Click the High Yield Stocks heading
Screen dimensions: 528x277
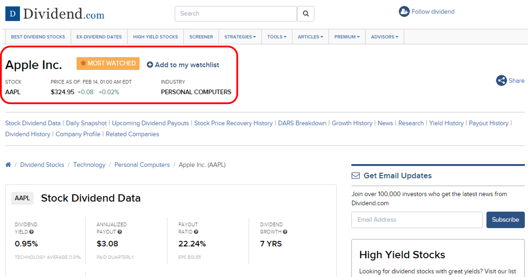[x=402, y=255]
